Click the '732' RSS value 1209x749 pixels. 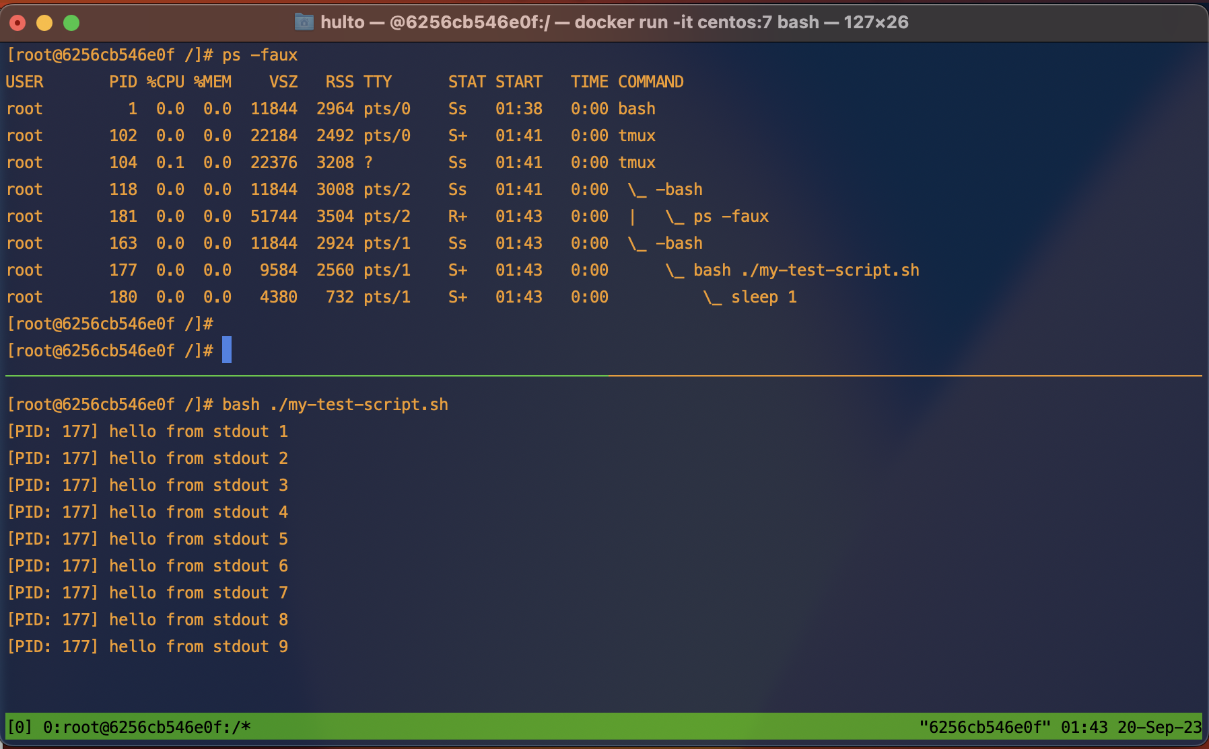point(340,297)
